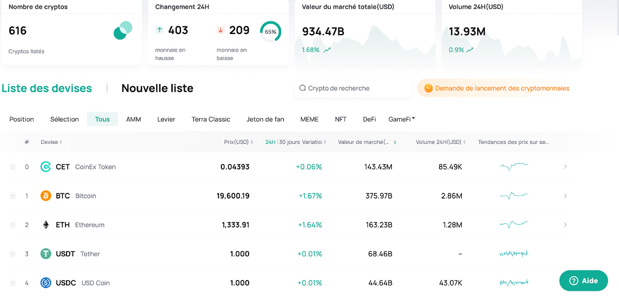Switch to 24H variation view
619x297 pixels.
click(x=270, y=142)
